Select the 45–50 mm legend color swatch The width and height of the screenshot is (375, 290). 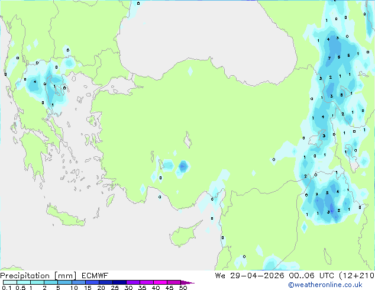coord(174,282)
